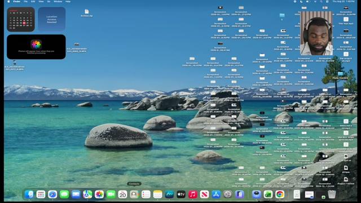Open the Go menu

coord(49,1)
